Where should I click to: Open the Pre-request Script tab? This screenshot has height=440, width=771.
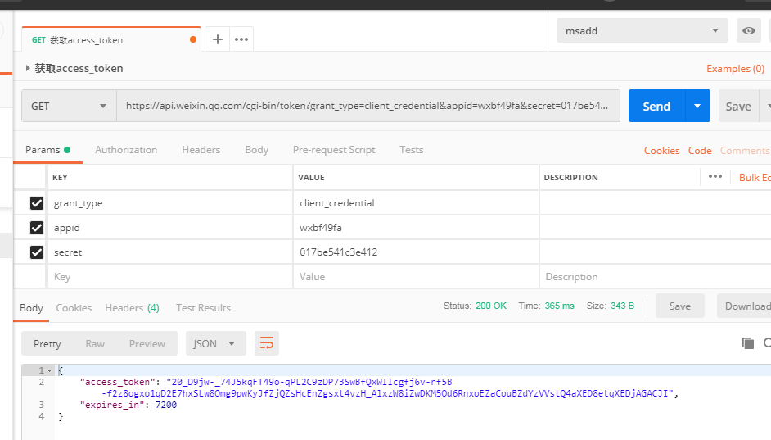[x=334, y=150]
